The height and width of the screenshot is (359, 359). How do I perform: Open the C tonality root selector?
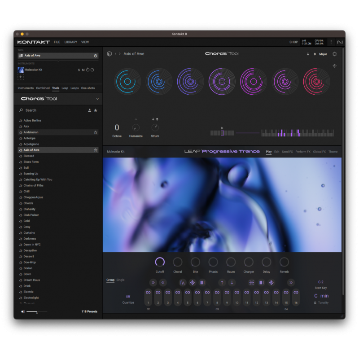coord(316,296)
